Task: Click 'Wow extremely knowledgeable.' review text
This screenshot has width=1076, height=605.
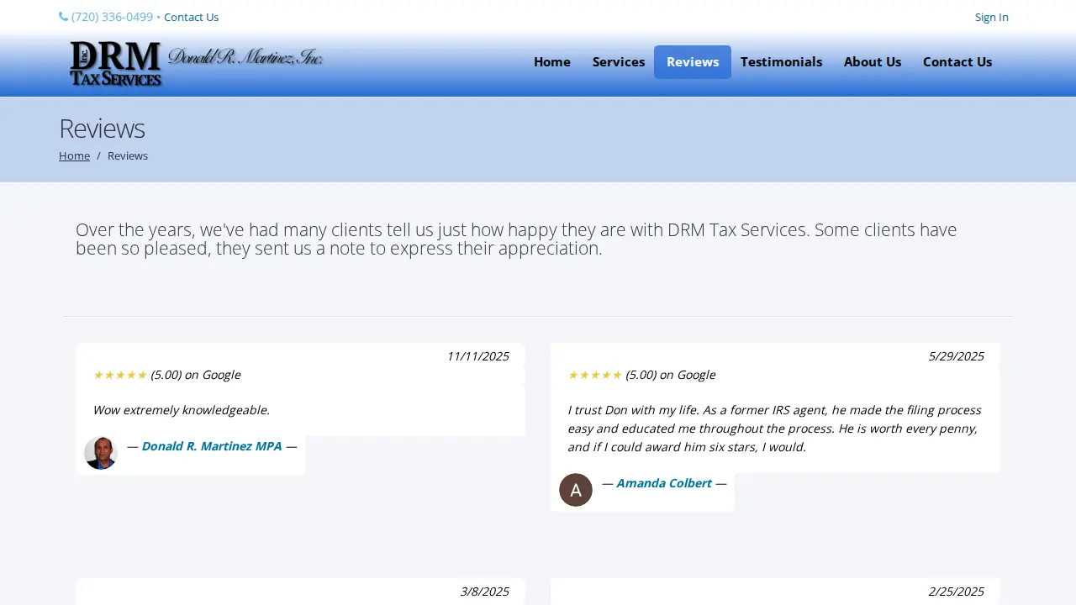Action: 182,410
